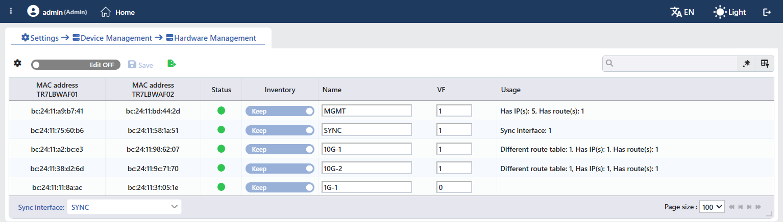Click the green status dot for 1G-1
783x222 pixels.
tap(221, 187)
